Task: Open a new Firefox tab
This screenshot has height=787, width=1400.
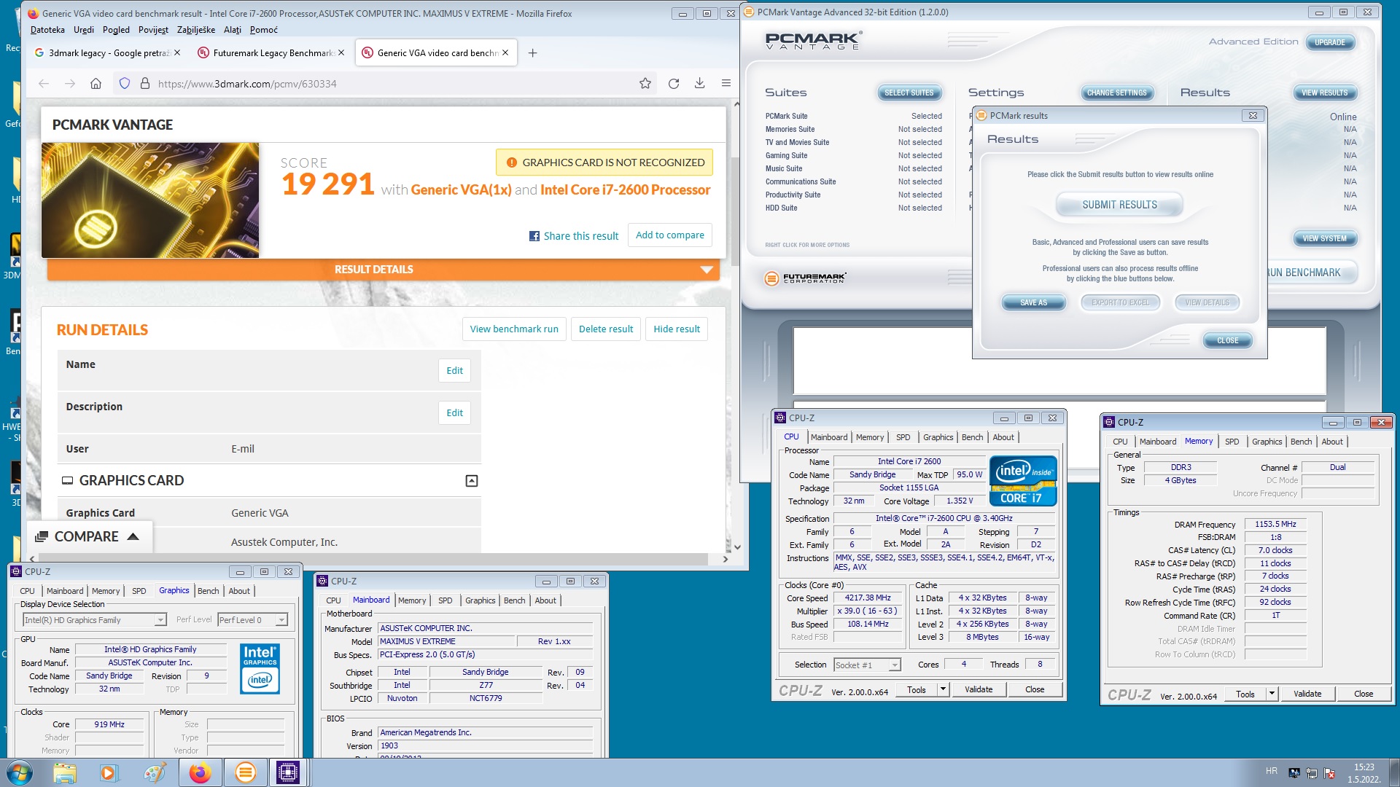Action: [x=533, y=53]
